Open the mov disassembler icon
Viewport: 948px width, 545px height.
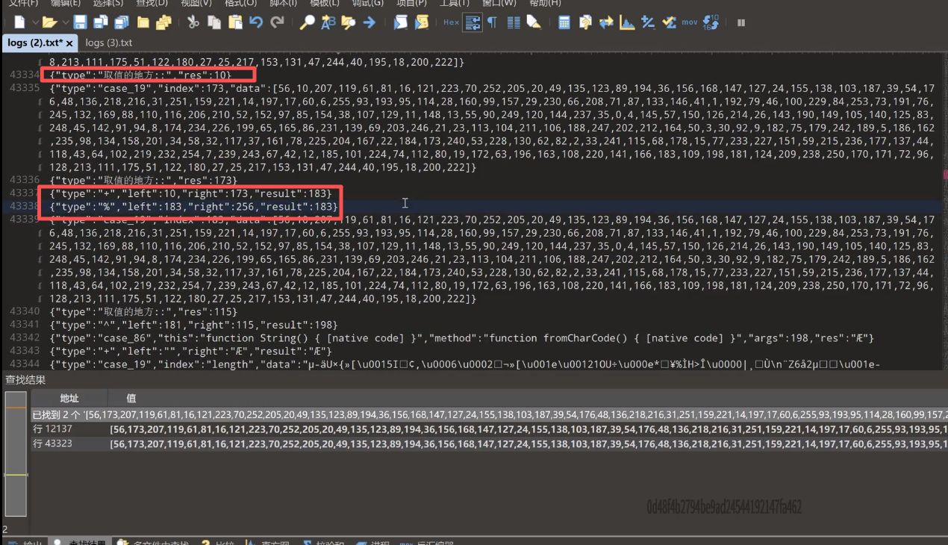pos(690,22)
